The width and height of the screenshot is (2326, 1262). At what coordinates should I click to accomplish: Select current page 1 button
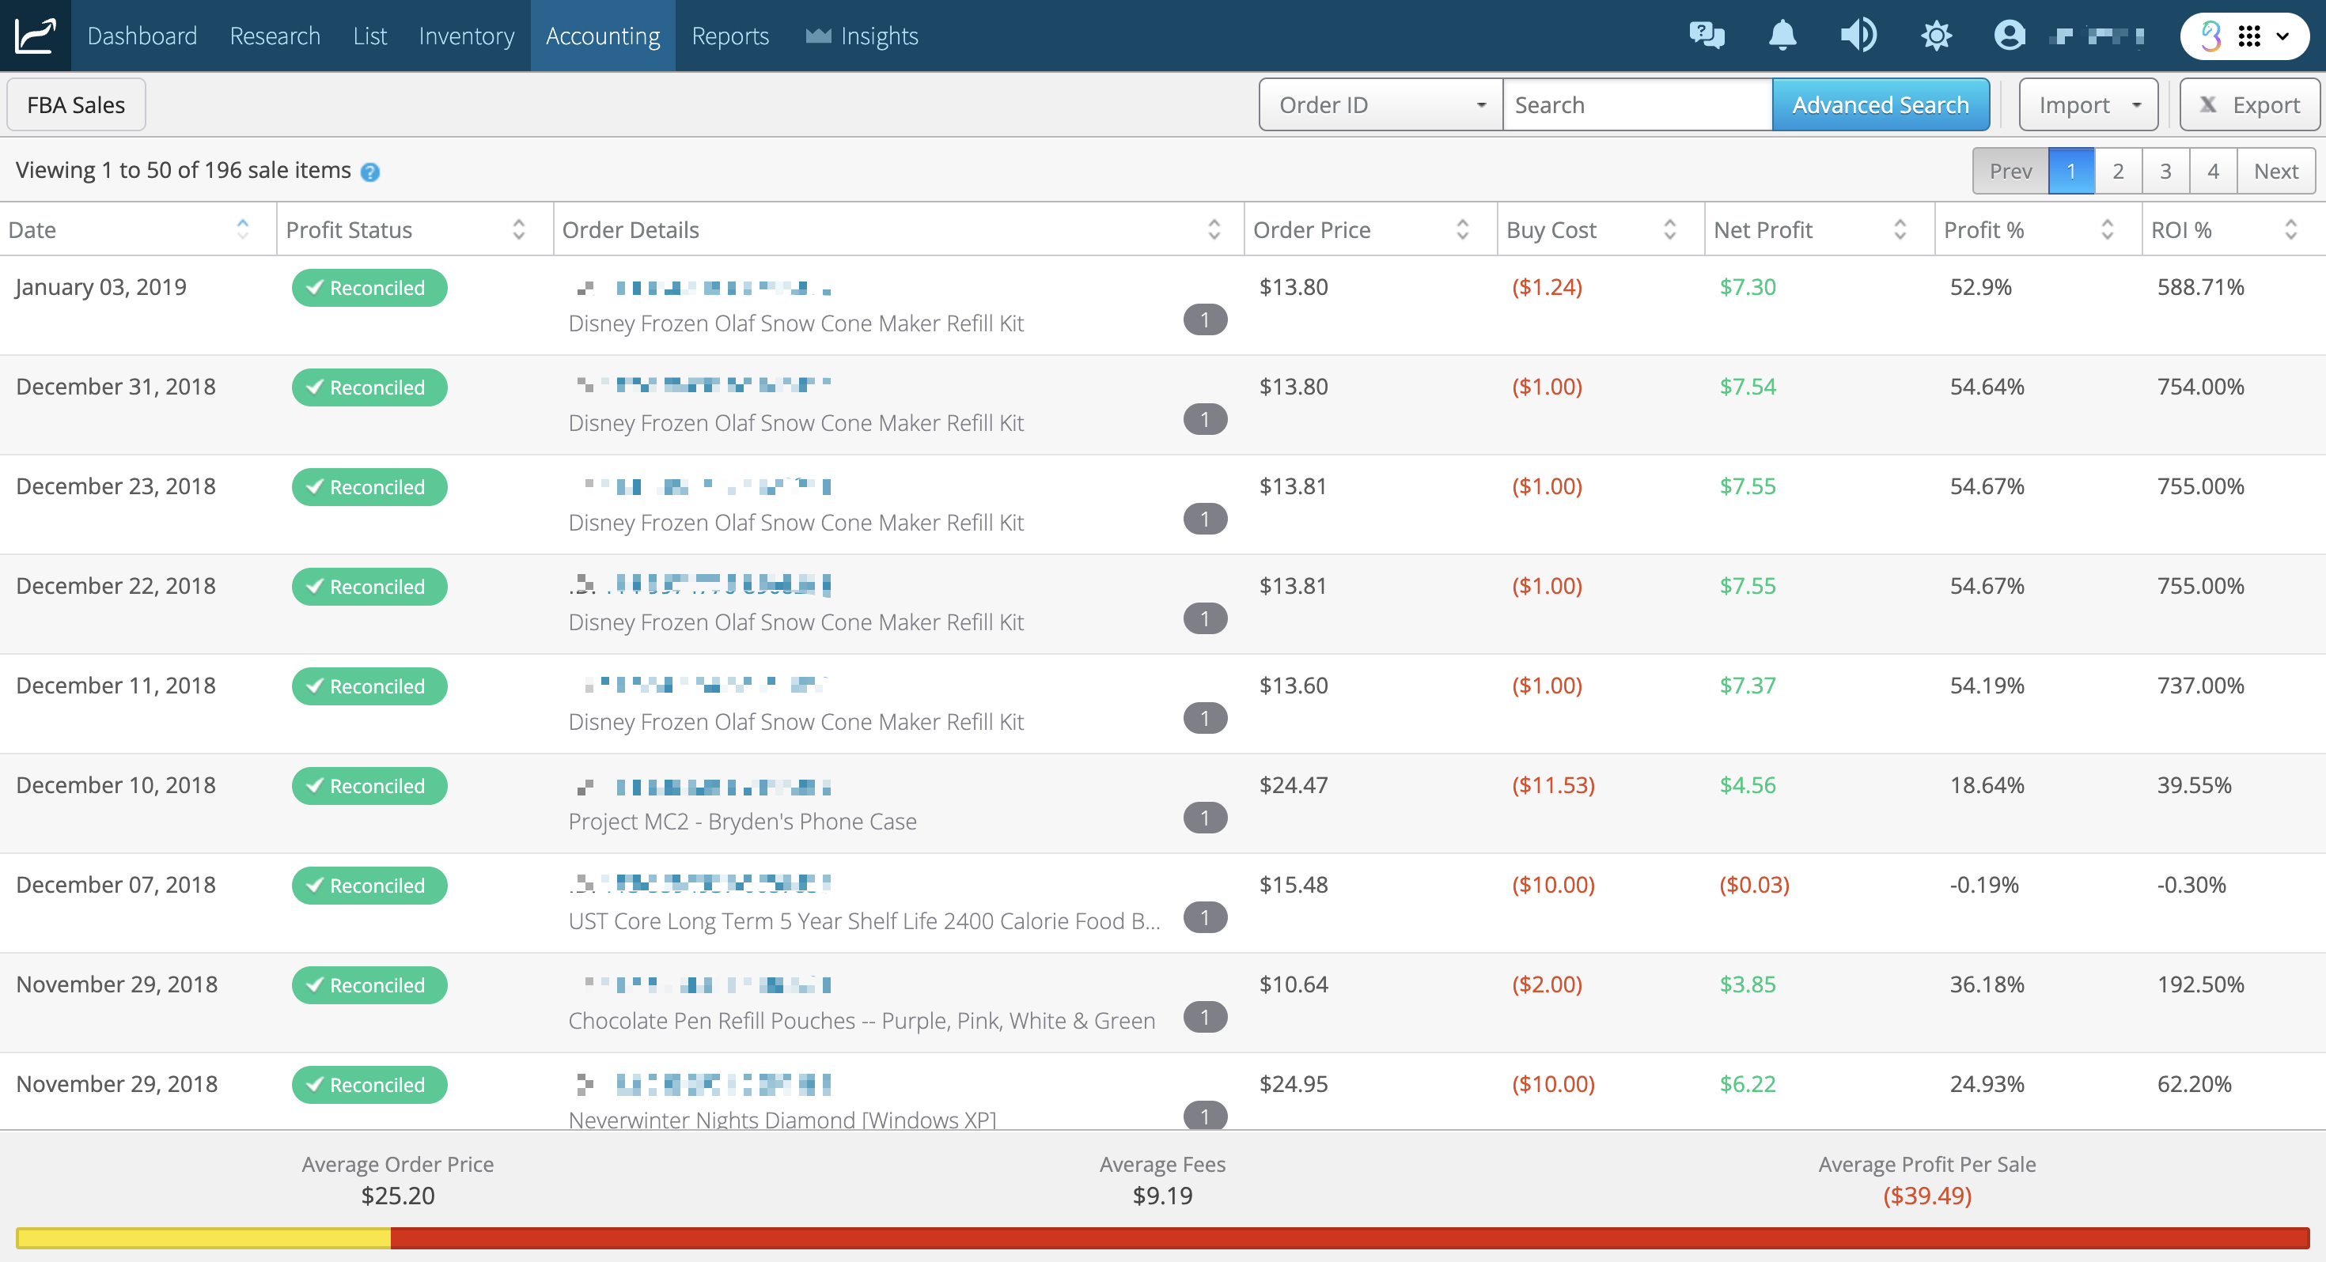[2071, 171]
